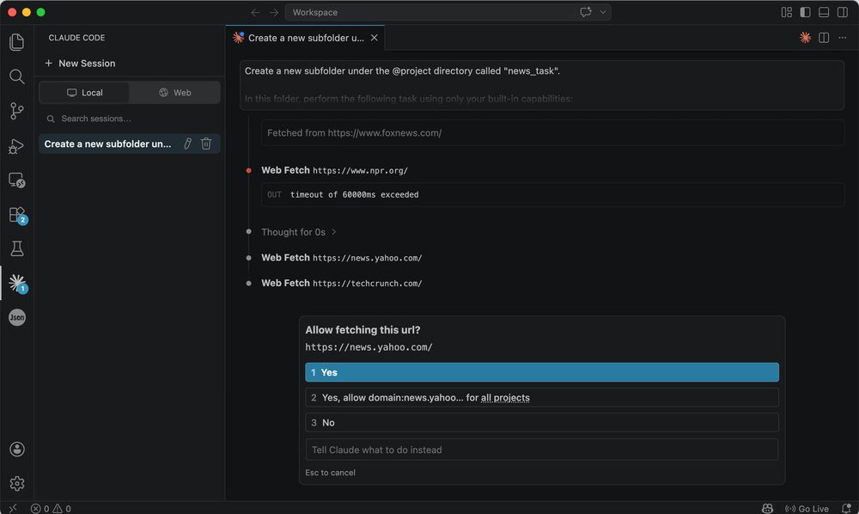Open the Extensions view with badge

pyautogui.click(x=16, y=215)
